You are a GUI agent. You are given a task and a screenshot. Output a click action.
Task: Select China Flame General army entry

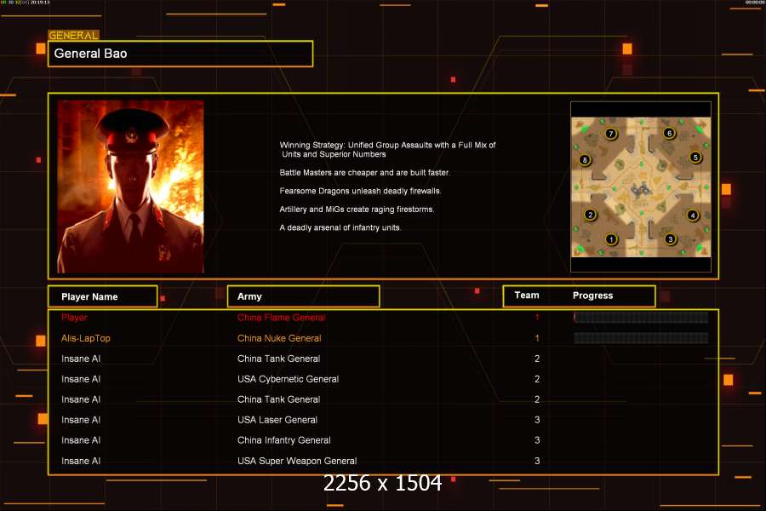pyautogui.click(x=281, y=318)
